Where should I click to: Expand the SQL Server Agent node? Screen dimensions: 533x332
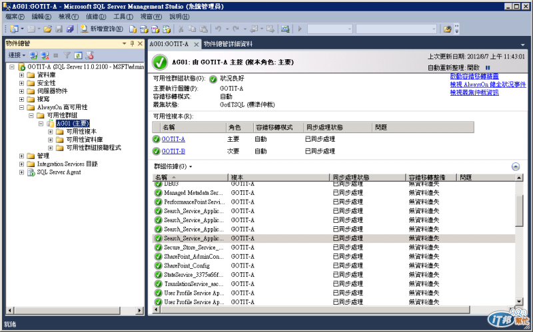pos(21,172)
